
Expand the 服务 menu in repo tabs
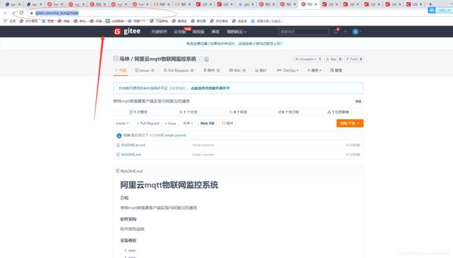pos(314,70)
